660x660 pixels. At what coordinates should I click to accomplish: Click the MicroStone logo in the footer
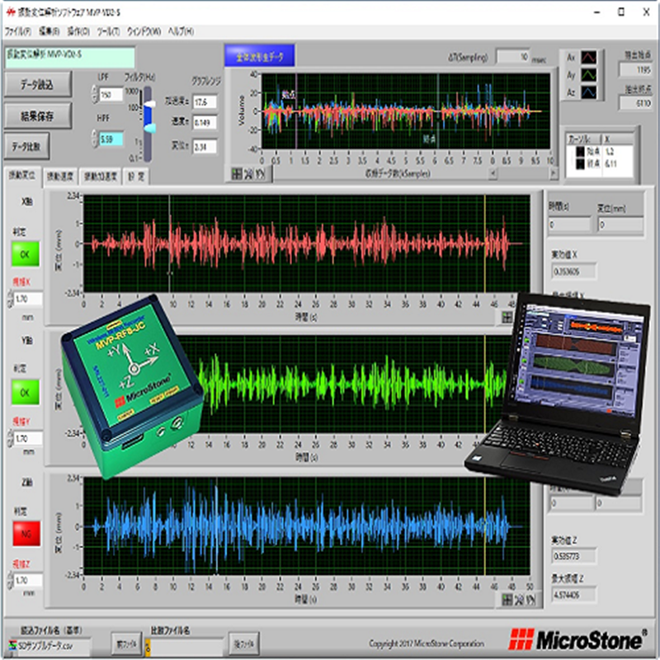(578, 640)
